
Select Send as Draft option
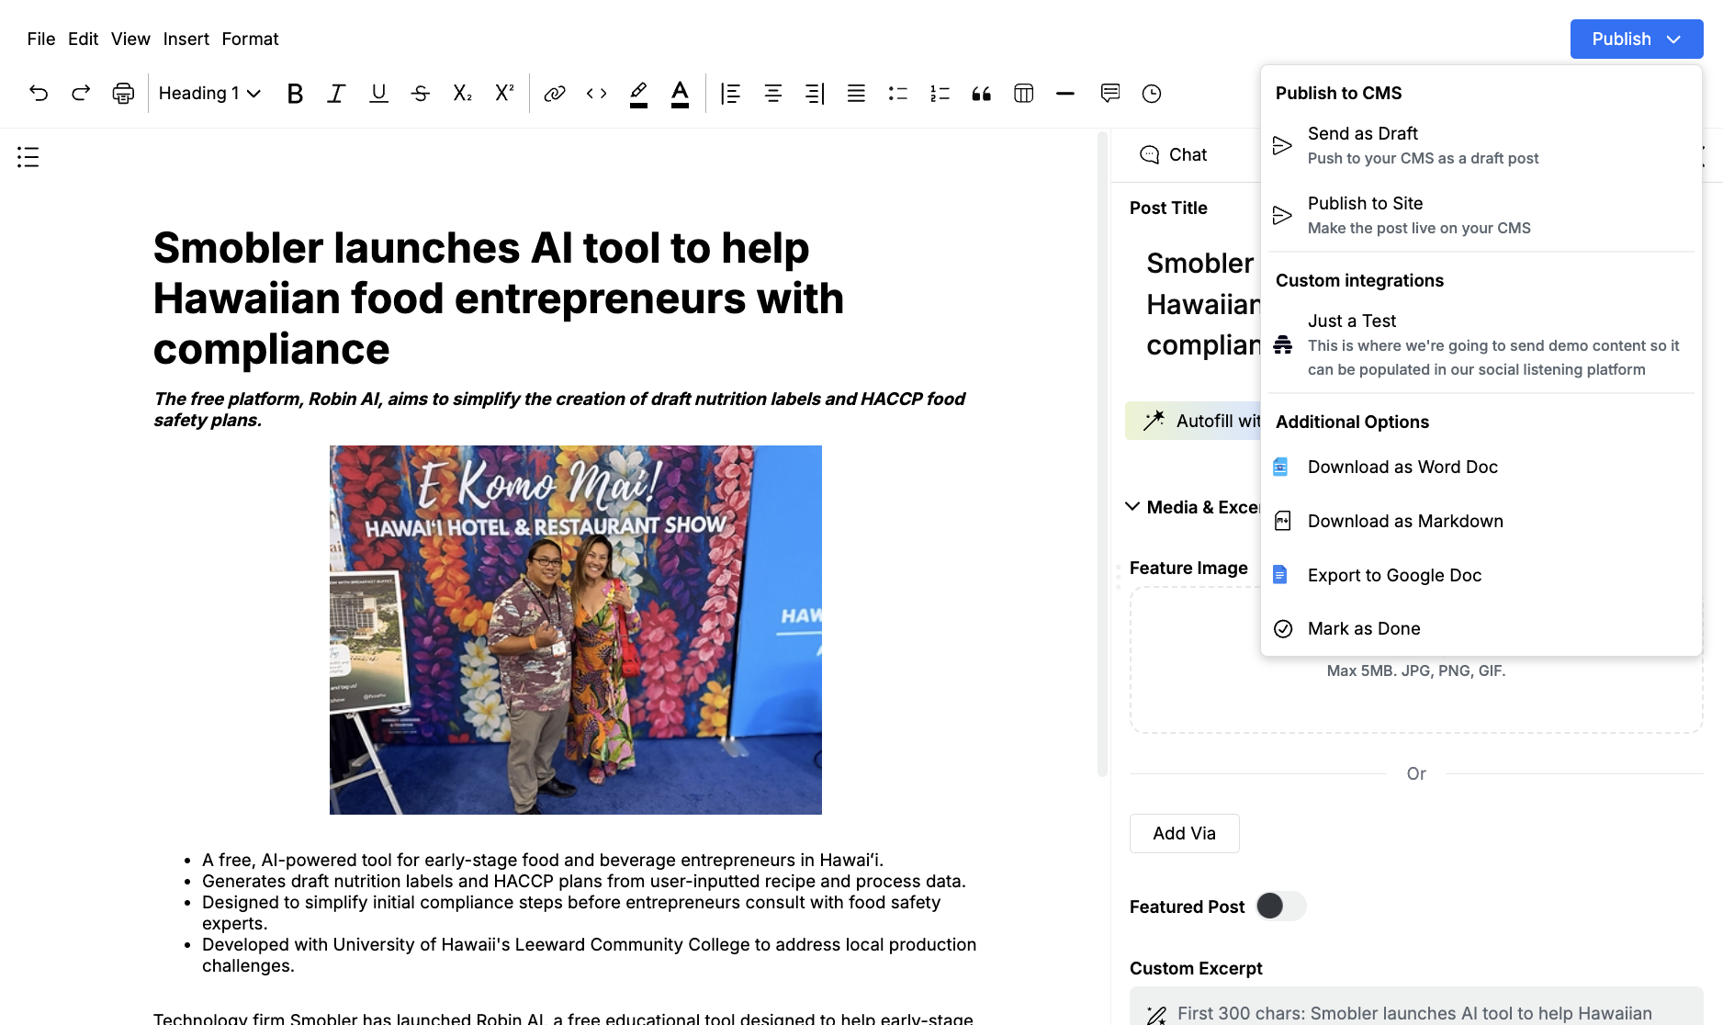click(1481, 145)
